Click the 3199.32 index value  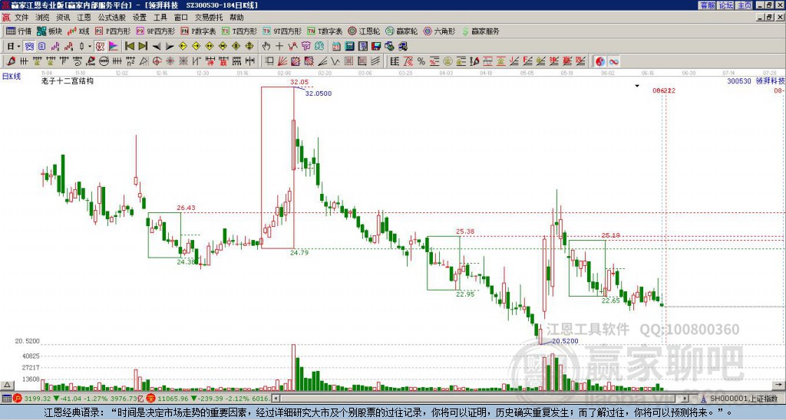pyautogui.click(x=37, y=399)
